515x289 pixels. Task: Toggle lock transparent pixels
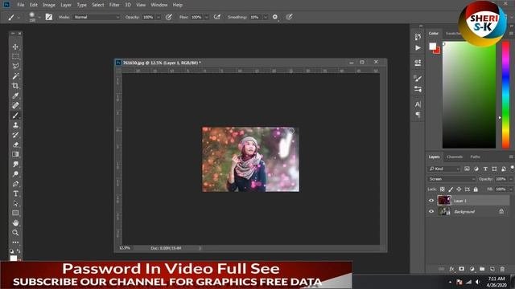coord(443,189)
